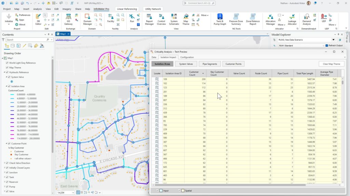Toggle the Refresh Output checkbox
This screenshot has height=196, width=350.
point(327,45)
